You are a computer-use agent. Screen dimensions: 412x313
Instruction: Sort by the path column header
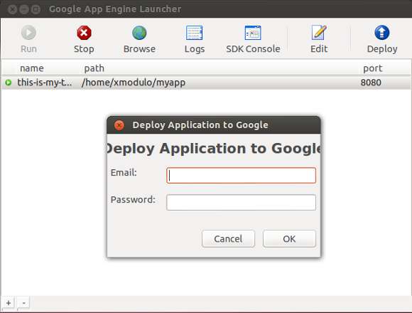point(94,68)
